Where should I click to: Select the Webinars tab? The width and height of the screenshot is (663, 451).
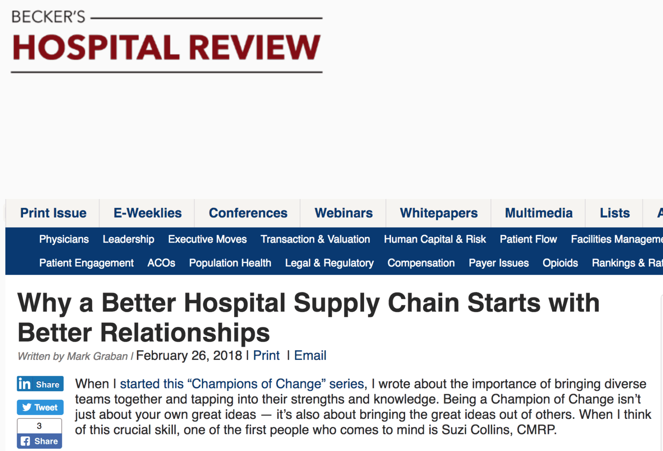[343, 213]
